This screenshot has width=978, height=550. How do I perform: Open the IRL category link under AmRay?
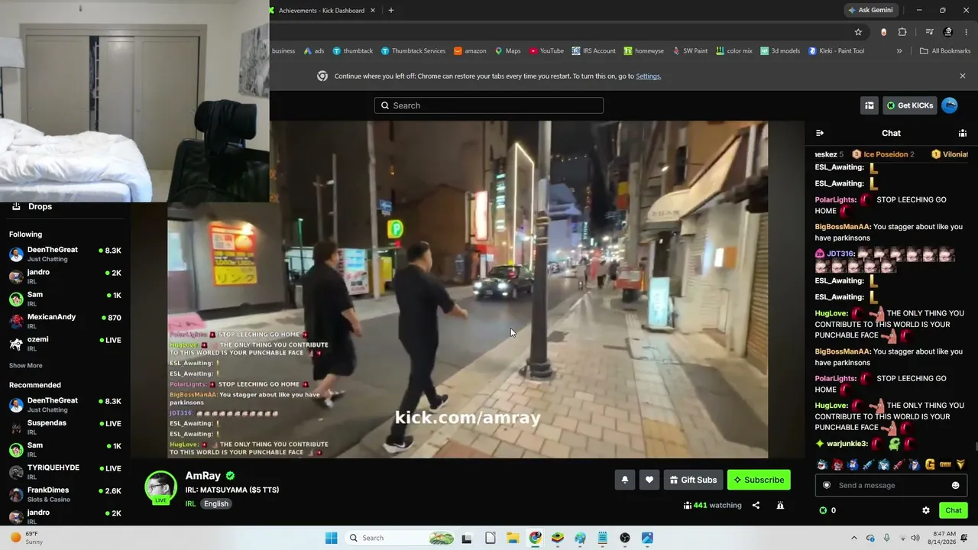tap(190, 504)
